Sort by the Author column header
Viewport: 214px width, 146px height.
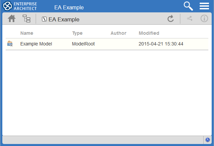pyautogui.click(x=118, y=33)
